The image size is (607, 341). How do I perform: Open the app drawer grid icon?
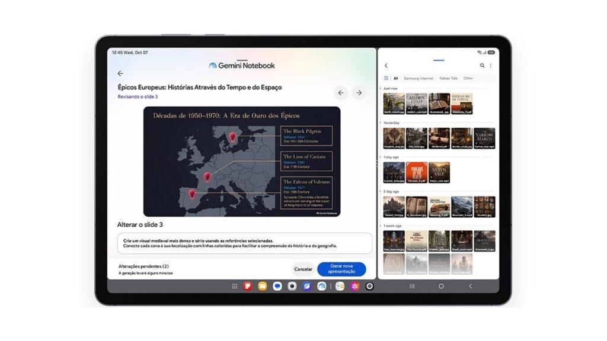(x=235, y=286)
